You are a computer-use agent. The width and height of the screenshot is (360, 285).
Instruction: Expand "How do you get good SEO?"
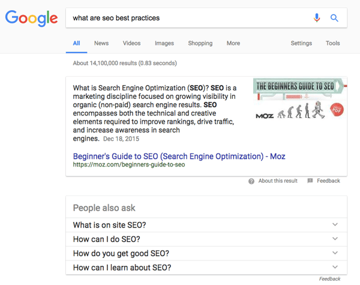(335, 253)
